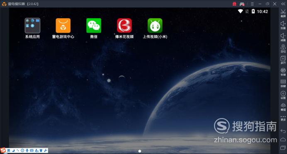287x154 pixels.
Task: Toggle Sogou punctuation mode
Action: click(x=18, y=151)
